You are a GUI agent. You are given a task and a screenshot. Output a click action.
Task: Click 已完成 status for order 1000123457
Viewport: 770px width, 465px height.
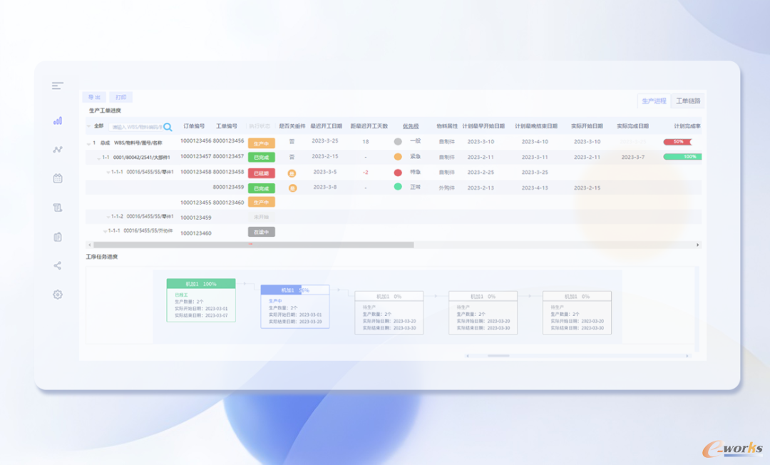261,157
